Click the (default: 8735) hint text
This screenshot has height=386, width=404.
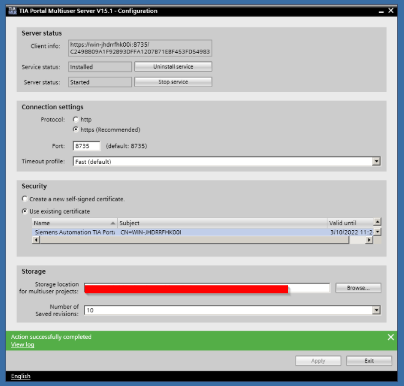pos(126,146)
